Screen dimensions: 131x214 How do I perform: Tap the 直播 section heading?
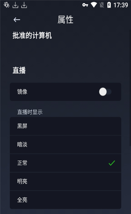[19, 70]
